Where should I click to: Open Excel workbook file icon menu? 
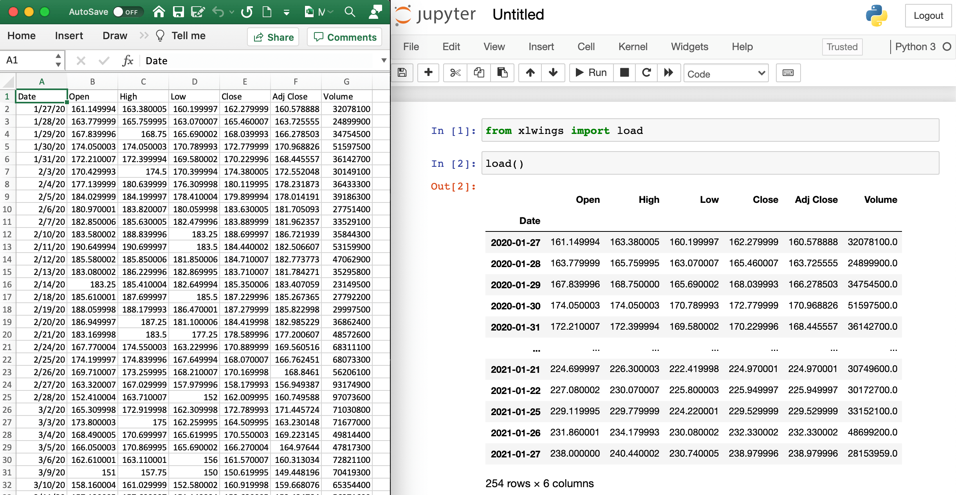(x=319, y=12)
